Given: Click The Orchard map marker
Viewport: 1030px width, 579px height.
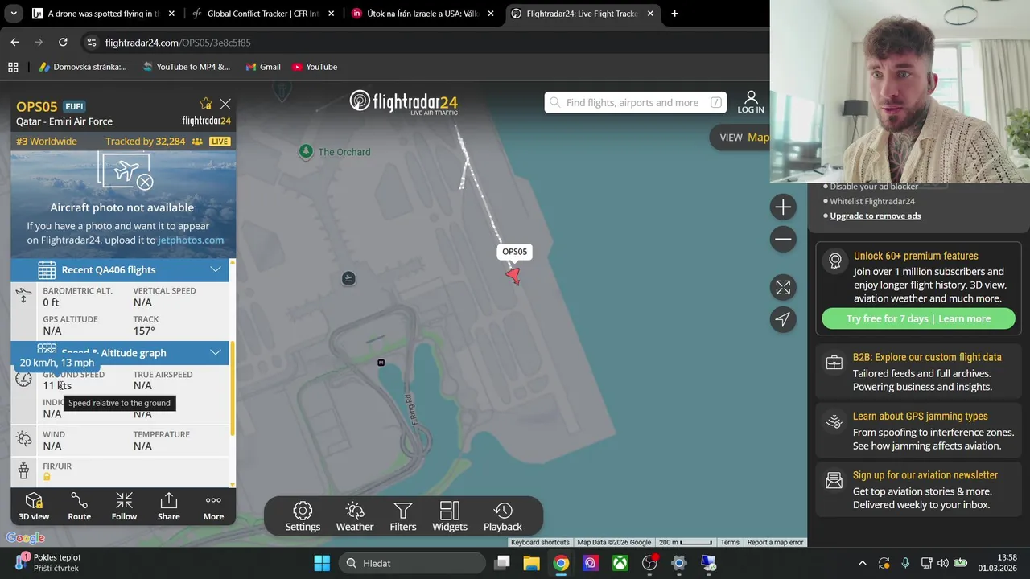Looking at the screenshot, I should 306,151.
